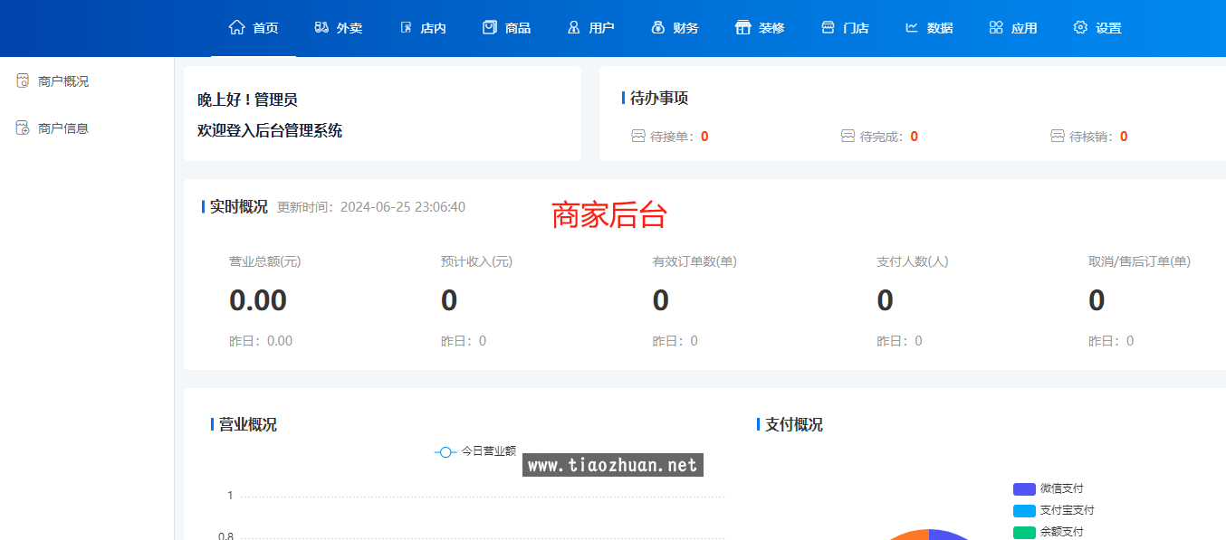This screenshot has width=1226, height=540.
Task: Click the delivery scooter icon for 外卖
Action: (x=321, y=27)
